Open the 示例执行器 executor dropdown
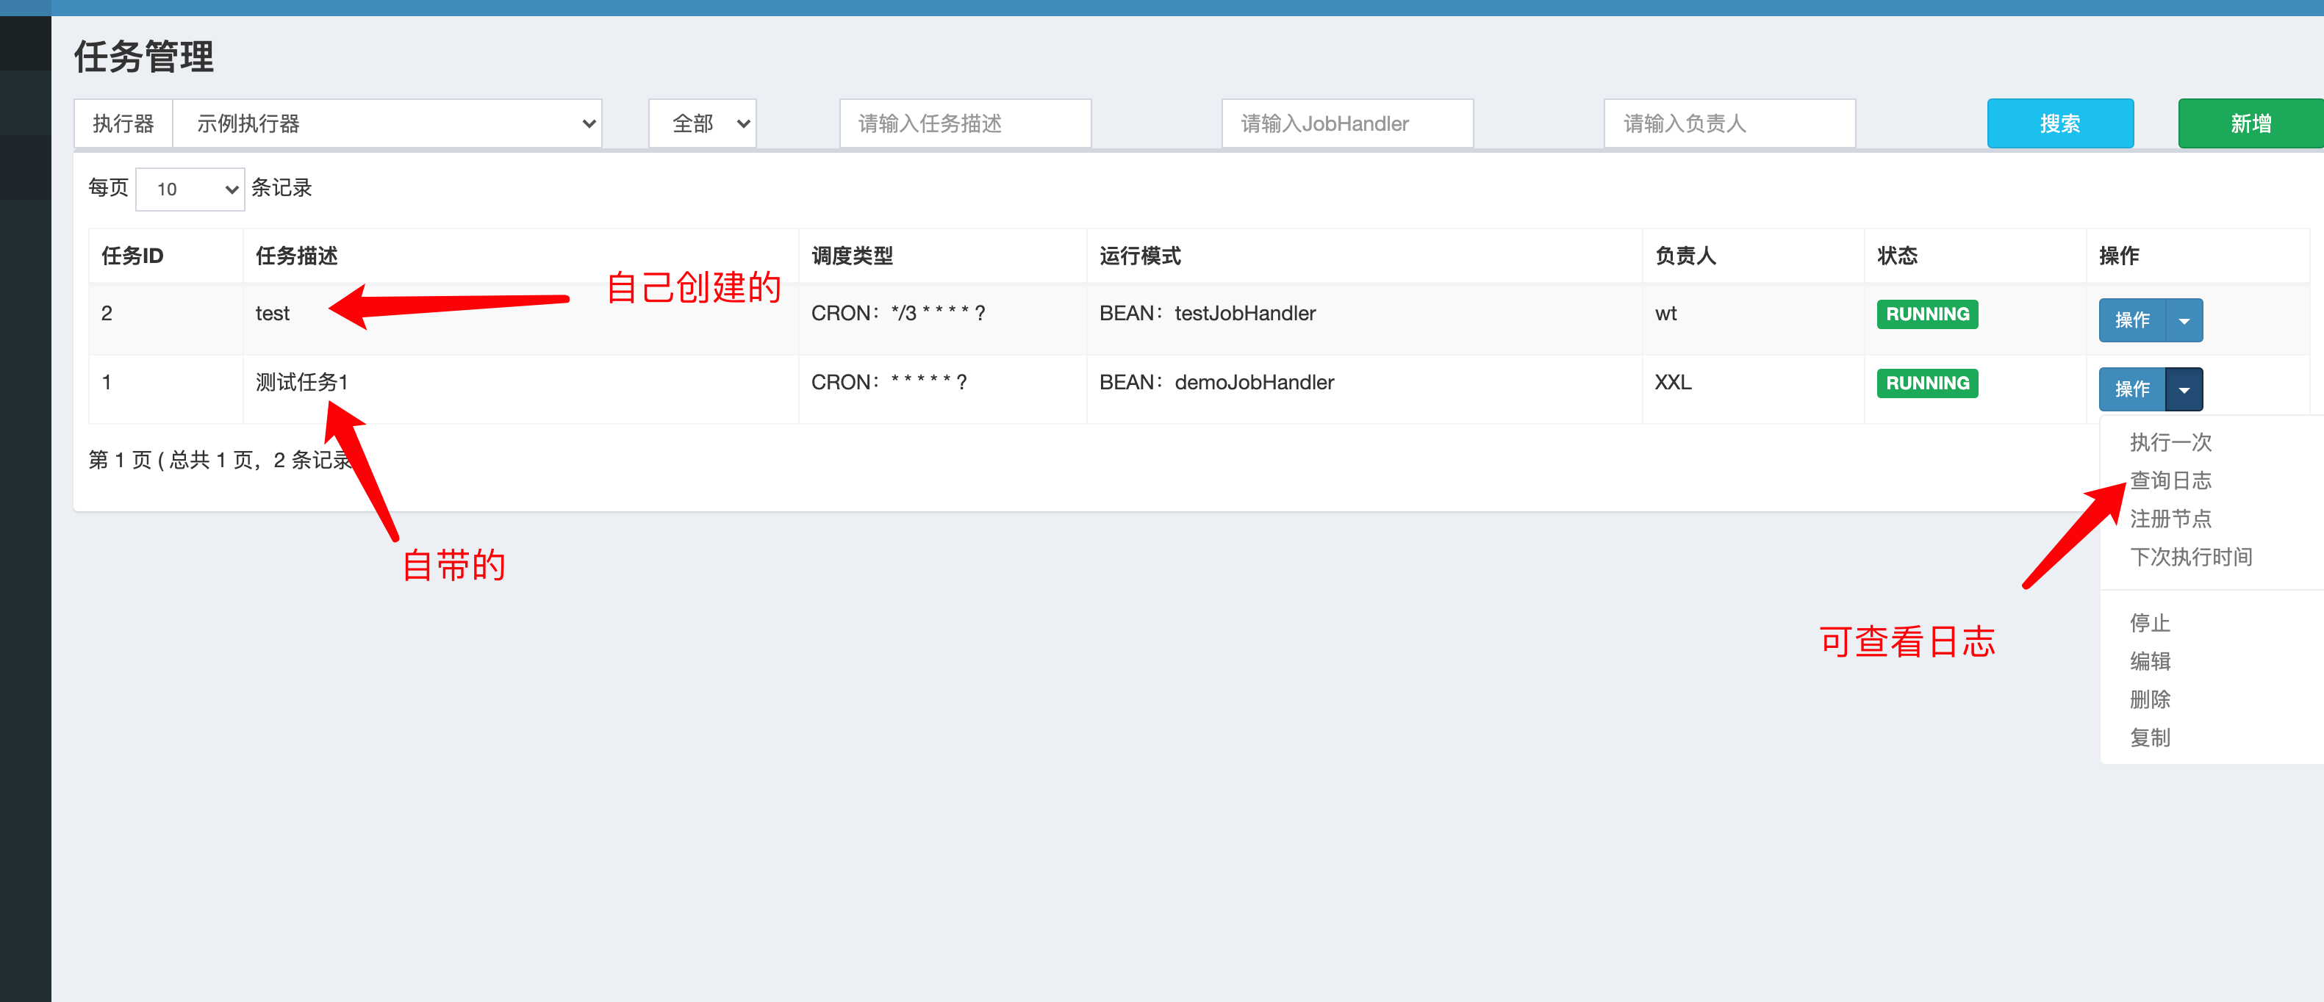This screenshot has width=2324, height=1002. coord(387,123)
